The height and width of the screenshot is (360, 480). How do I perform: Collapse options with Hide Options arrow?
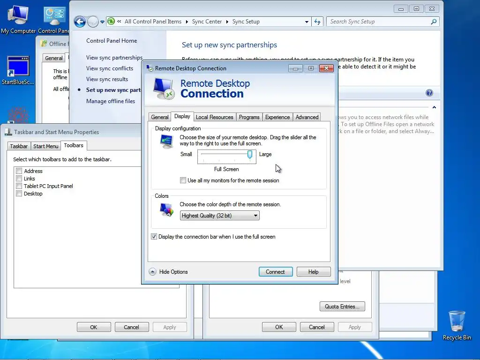coord(152,272)
